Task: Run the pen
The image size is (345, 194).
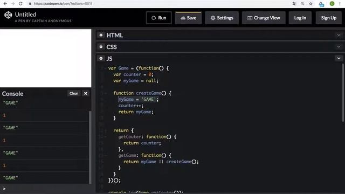Action: click(158, 18)
